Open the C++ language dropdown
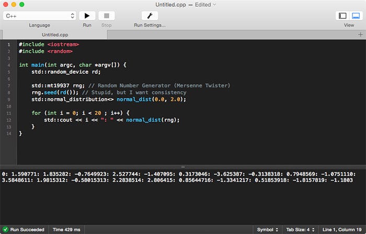 coord(39,16)
